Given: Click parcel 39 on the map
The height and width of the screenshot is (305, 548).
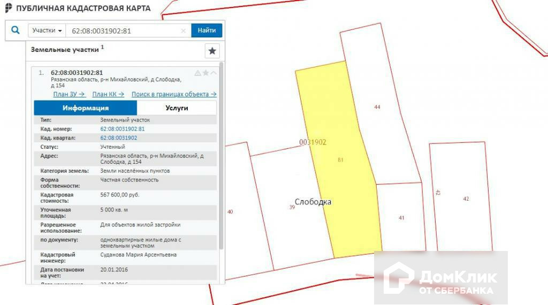Looking at the screenshot, I should coord(292,207).
